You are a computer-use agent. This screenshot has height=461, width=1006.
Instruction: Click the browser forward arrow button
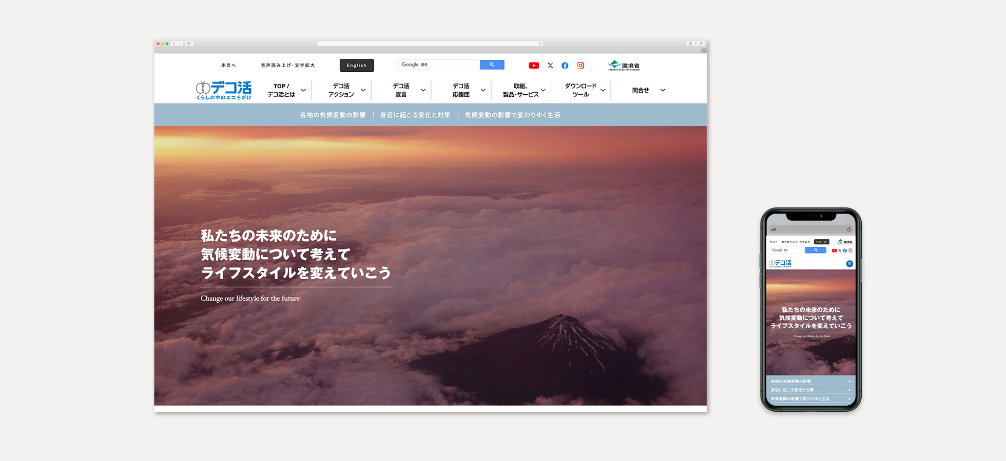pyautogui.click(x=180, y=44)
